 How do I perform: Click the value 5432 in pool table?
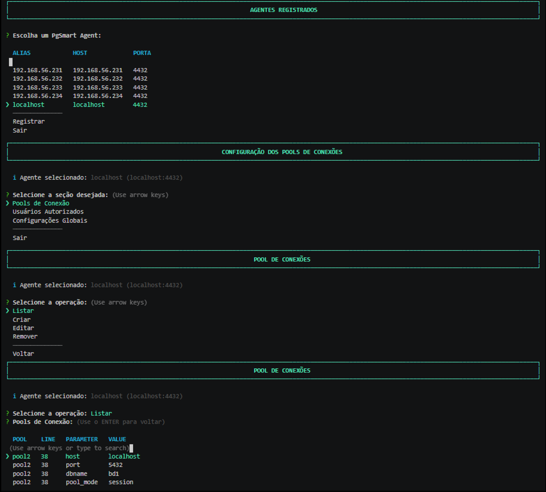click(115, 465)
